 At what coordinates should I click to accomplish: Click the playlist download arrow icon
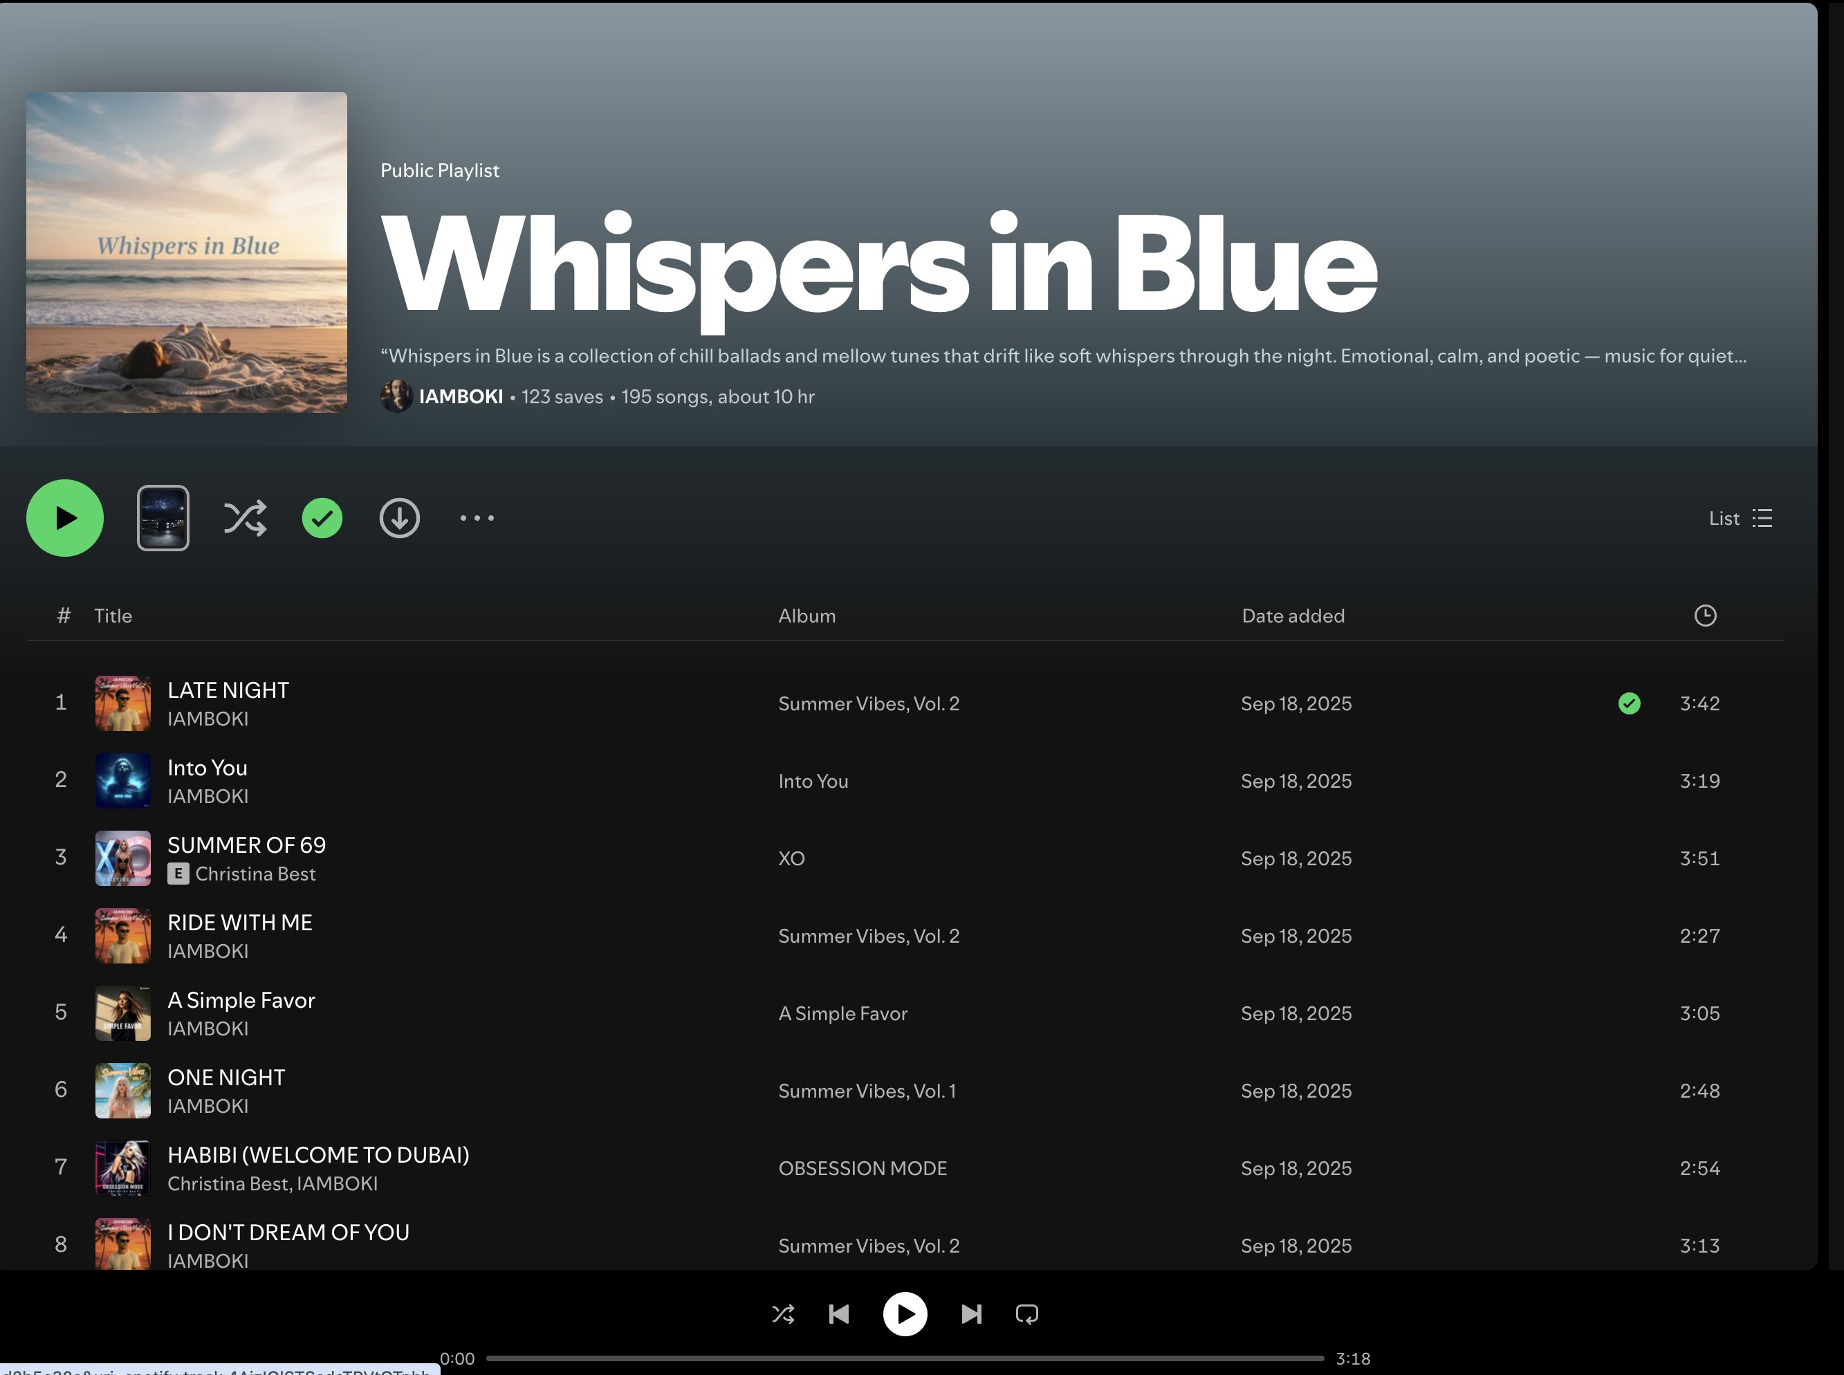tap(399, 518)
